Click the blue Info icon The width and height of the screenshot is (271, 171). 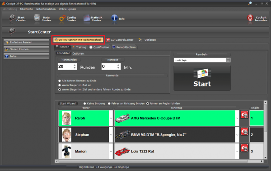click(114, 18)
